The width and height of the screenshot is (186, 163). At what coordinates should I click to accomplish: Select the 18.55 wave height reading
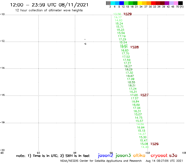131,82
